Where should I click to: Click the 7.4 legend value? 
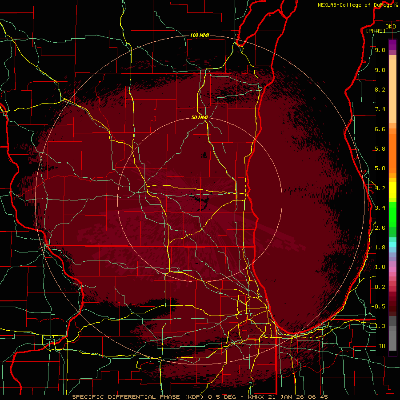point(380,109)
